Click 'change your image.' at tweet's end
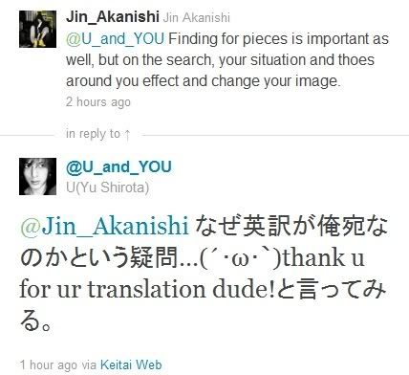 click(x=276, y=81)
